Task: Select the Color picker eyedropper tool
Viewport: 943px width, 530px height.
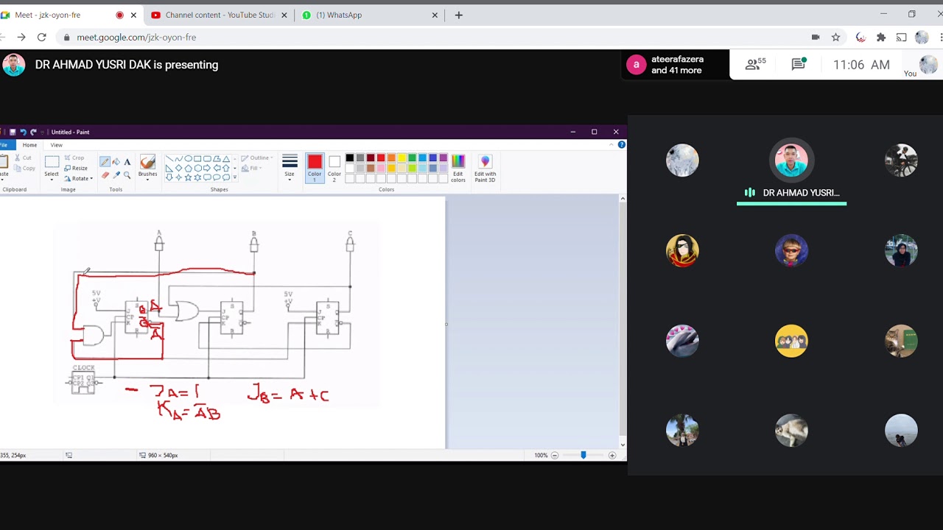Action: click(116, 175)
